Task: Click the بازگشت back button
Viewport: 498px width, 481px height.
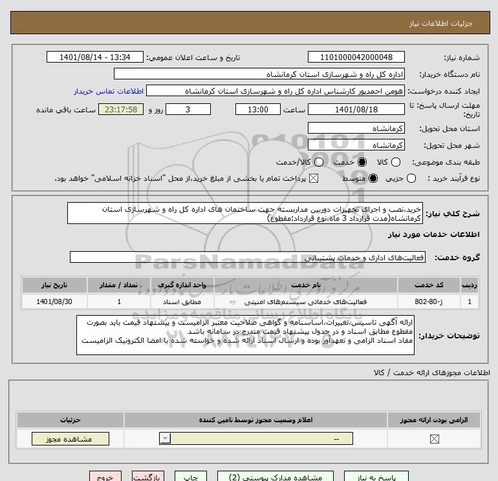Action: click(148, 476)
